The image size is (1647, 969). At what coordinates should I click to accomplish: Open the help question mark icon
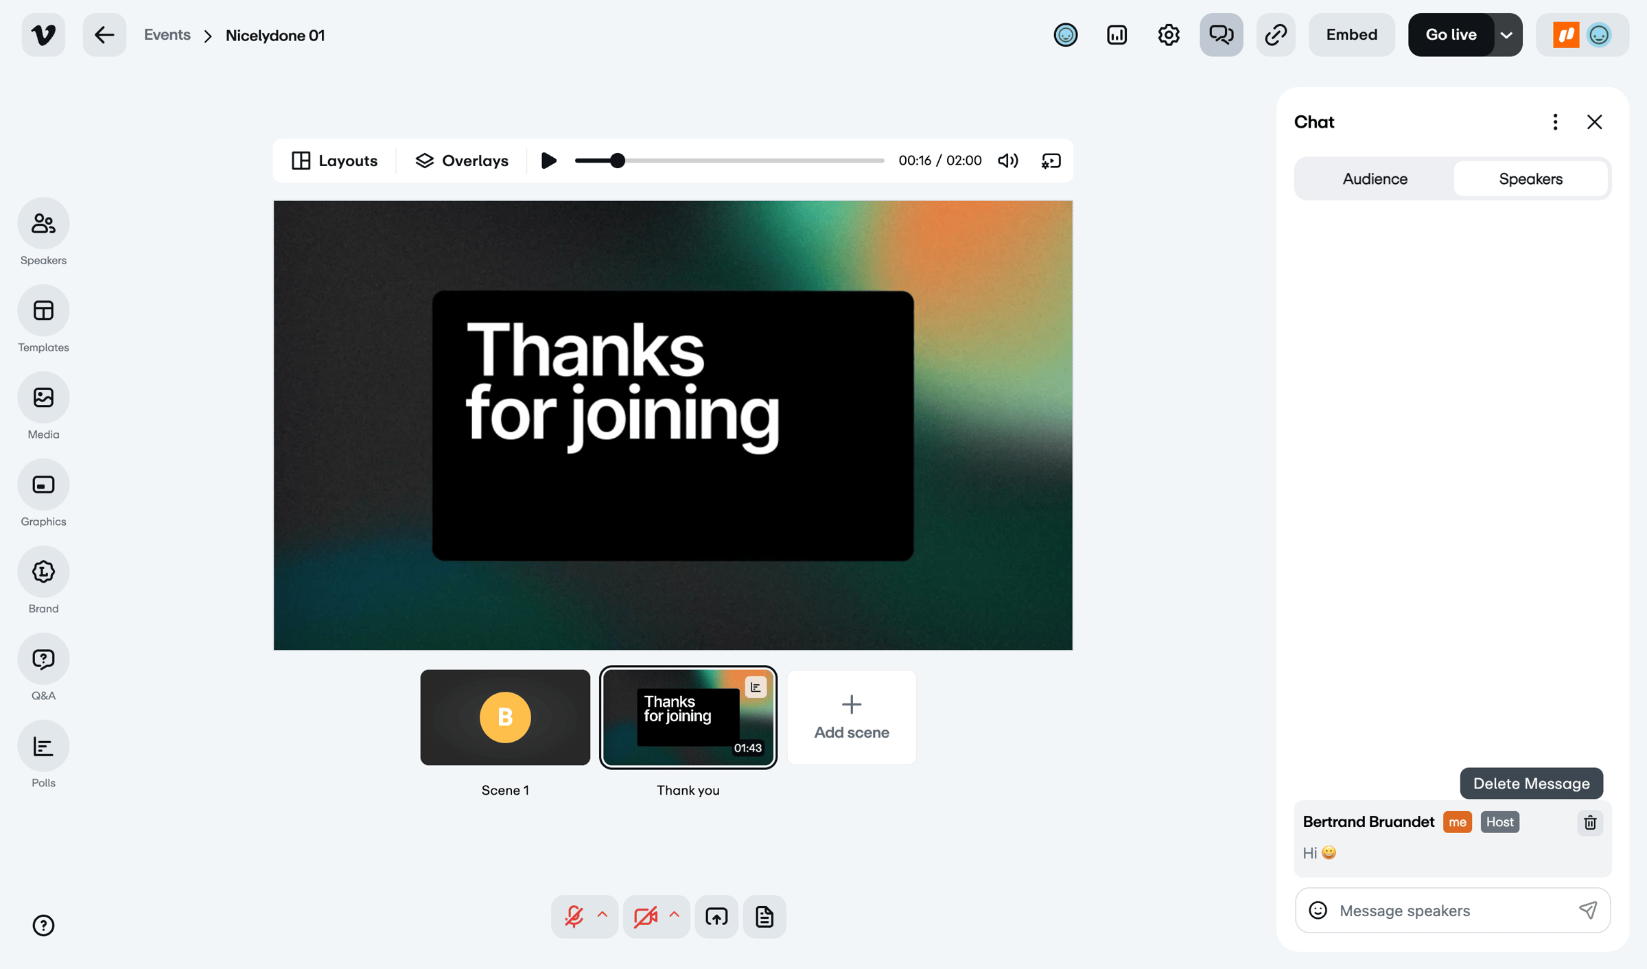point(43,925)
